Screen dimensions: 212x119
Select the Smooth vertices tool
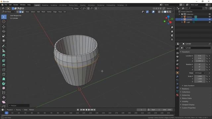[4, 88]
